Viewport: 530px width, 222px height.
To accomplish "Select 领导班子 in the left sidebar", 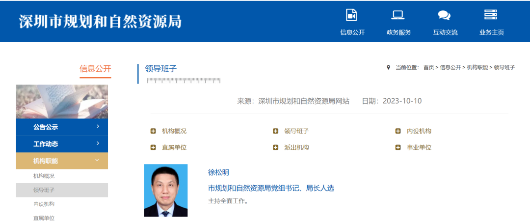I will 44,190.
